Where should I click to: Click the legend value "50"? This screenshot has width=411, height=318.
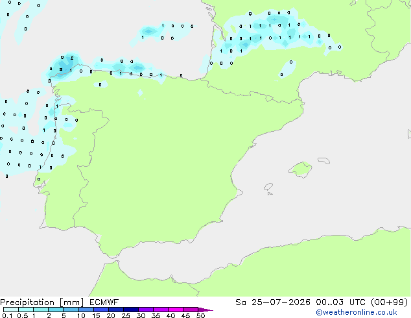200,315
